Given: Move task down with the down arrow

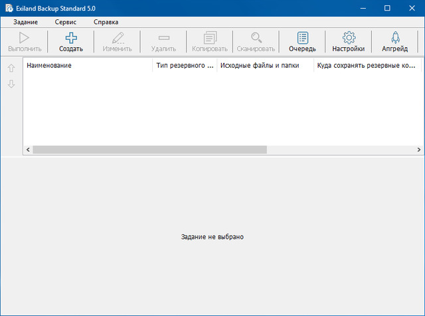Looking at the screenshot, I should click(11, 84).
